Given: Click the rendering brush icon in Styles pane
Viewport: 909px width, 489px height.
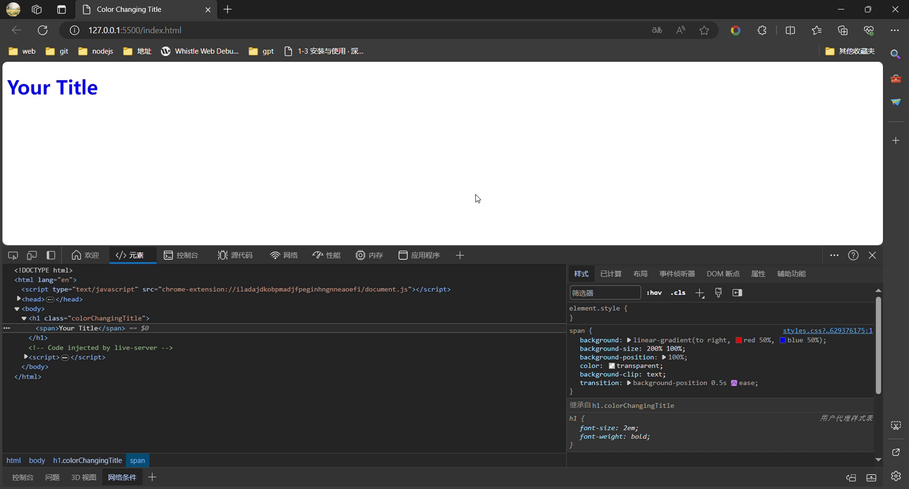Looking at the screenshot, I should point(718,293).
